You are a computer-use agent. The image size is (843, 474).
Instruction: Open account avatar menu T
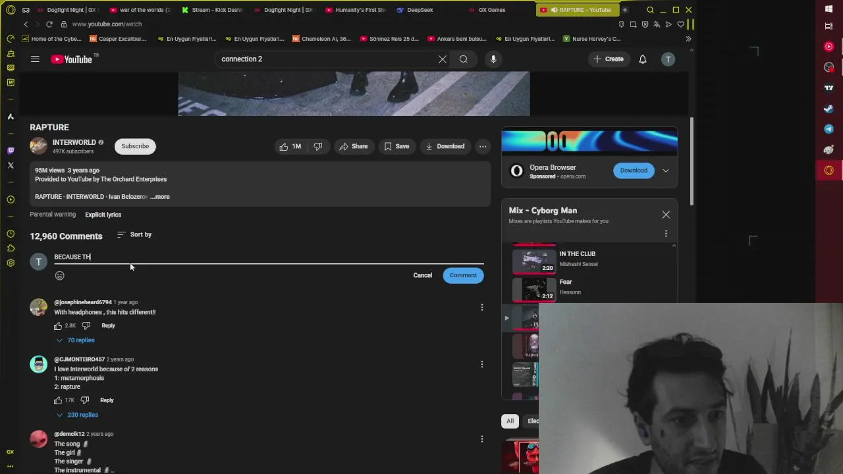(x=668, y=59)
